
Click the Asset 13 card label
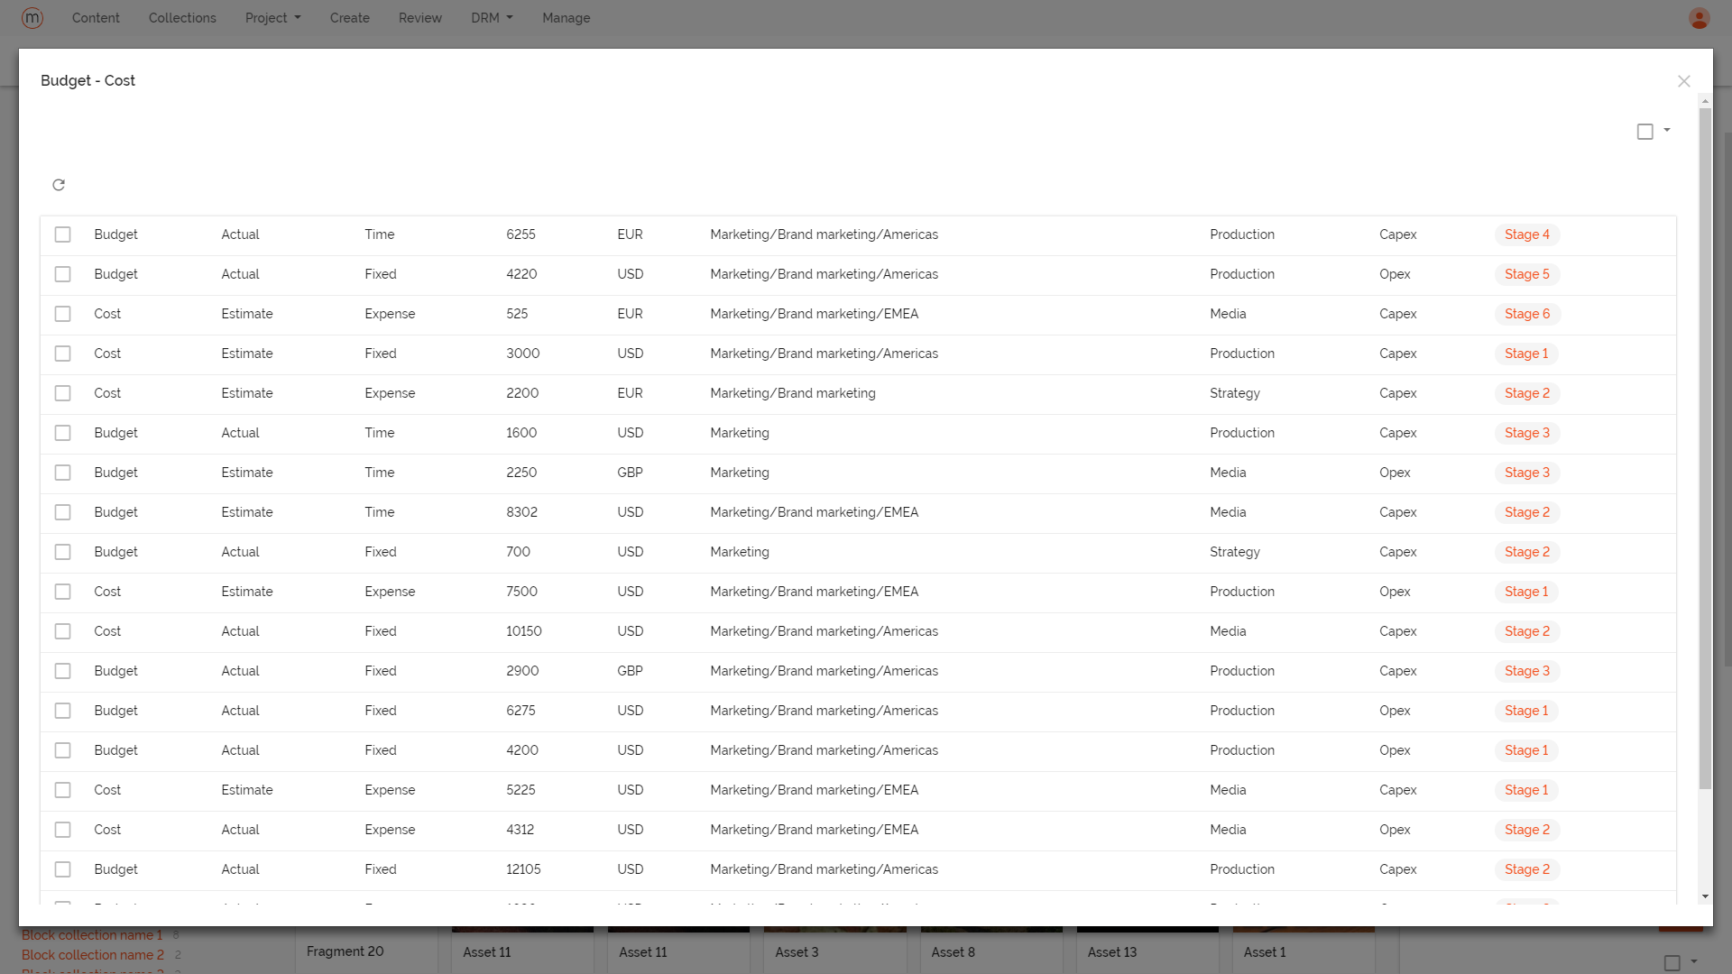1112,952
